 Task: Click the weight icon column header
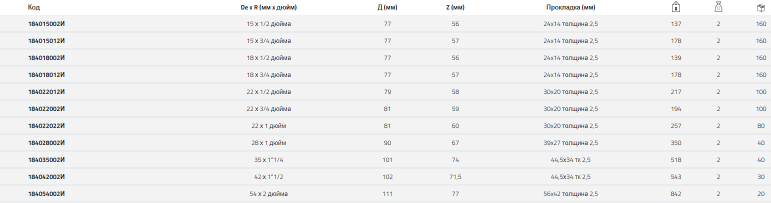pyautogui.click(x=676, y=7)
